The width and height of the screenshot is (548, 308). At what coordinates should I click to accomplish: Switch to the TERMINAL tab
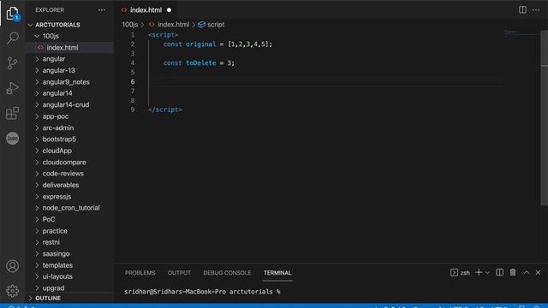coord(277,273)
